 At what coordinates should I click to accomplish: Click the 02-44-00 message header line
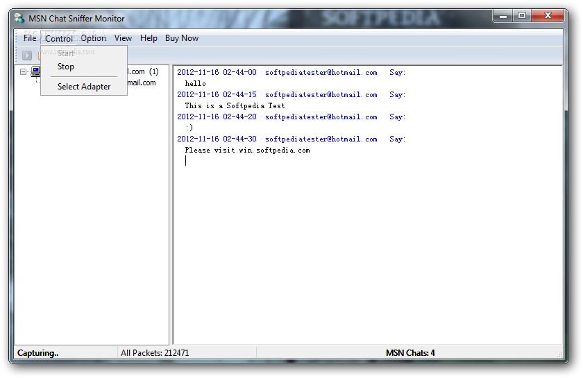pyautogui.click(x=291, y=72)
